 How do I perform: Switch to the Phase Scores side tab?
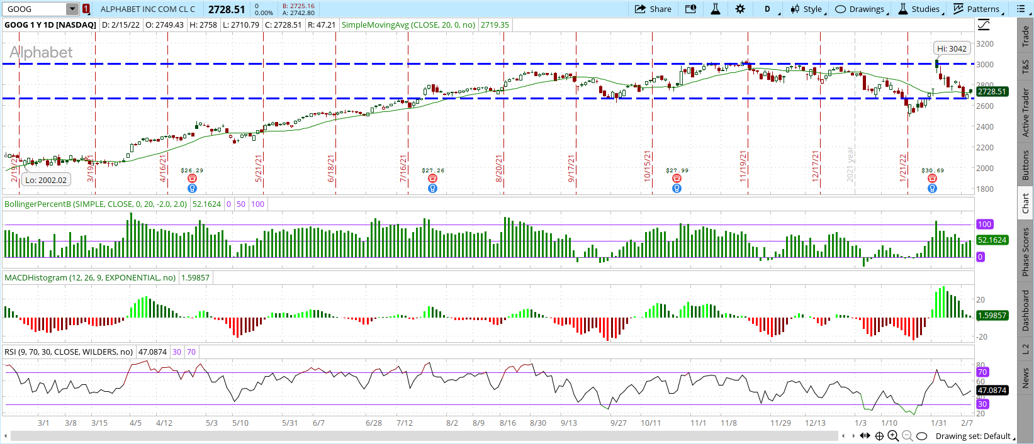click(1025, 252)
